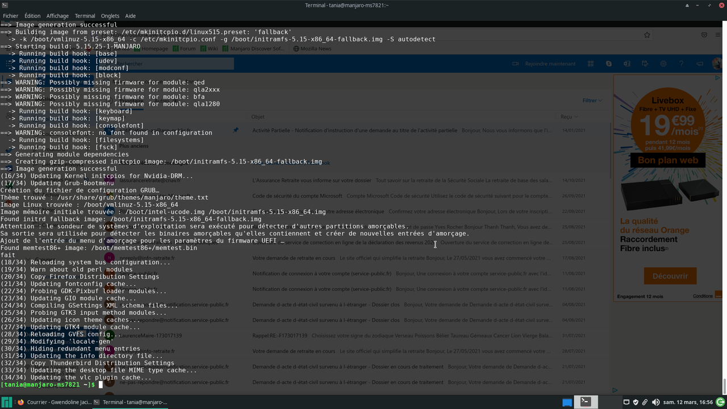
Task: Click the terminal window icon in title bar
Action: [x=5, y=5]
